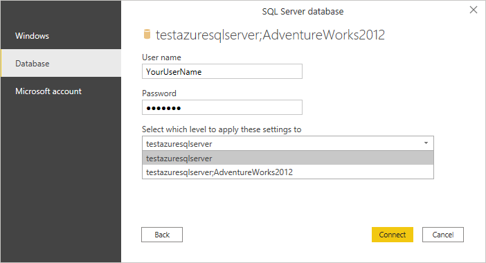Click the User name input field
Viewport: 486px width, 263px height.
222,71
